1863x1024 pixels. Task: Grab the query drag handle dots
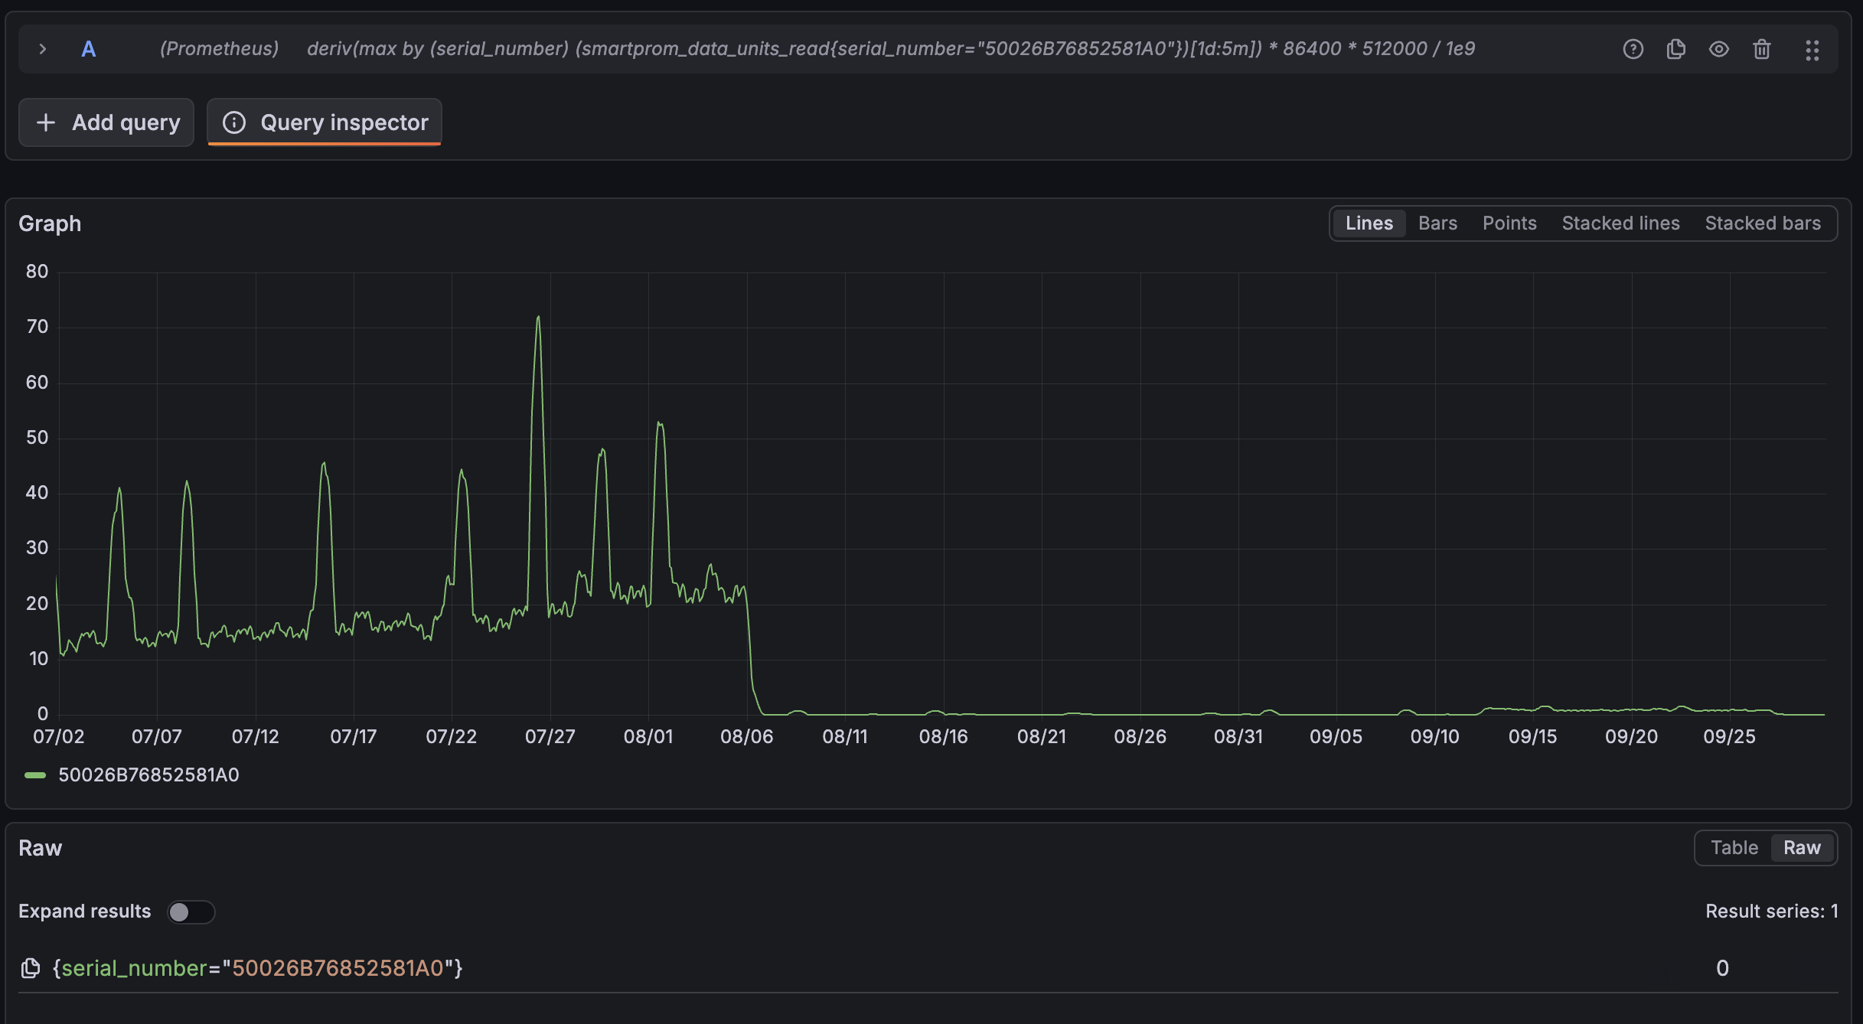click(x=1812, y=51)
